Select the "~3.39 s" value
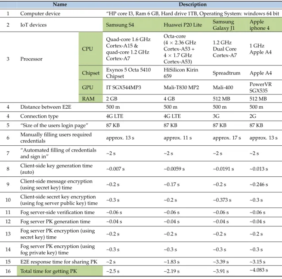The width and height of the screenshot is (282, 279). point(221,262)
